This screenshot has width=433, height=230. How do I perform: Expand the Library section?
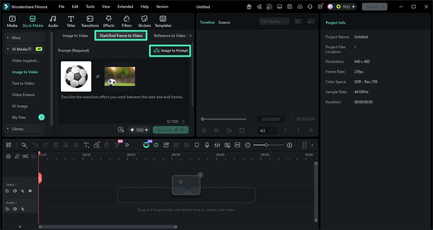pos(17,128)
